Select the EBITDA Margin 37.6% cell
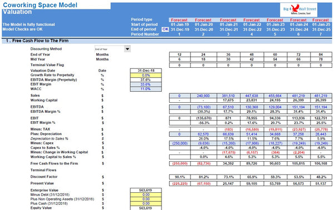Viewport: 334px width, 210px height. pos(146,79)
